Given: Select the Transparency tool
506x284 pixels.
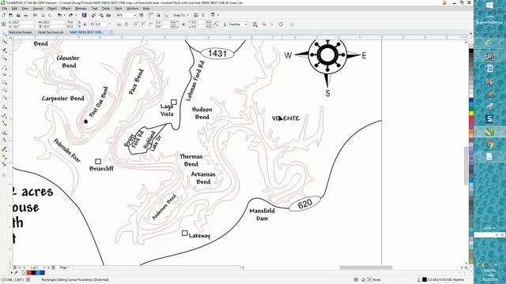Looking at the screenshot, I should [x=4, y=140].
